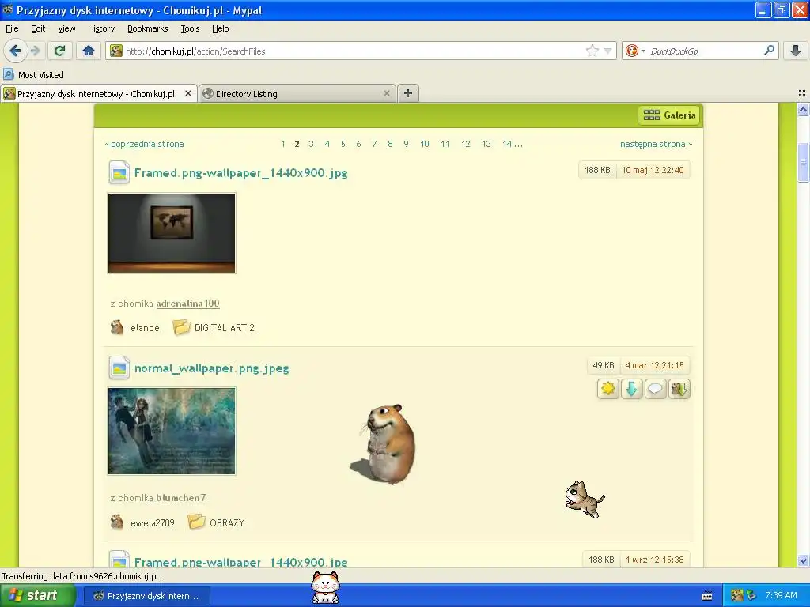The image size is (810, 607).
Task: Open the File menu
Action: 12,29
